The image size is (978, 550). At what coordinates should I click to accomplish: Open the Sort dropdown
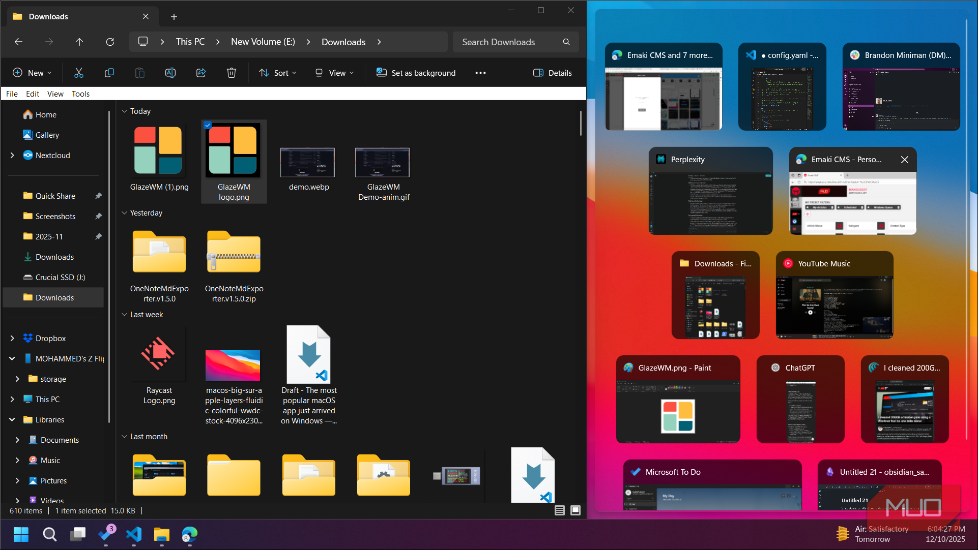tap(277, 73)
